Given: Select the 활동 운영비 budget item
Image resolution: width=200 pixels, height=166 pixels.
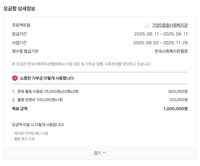Looking at the screenshot, I should [37, 100].
